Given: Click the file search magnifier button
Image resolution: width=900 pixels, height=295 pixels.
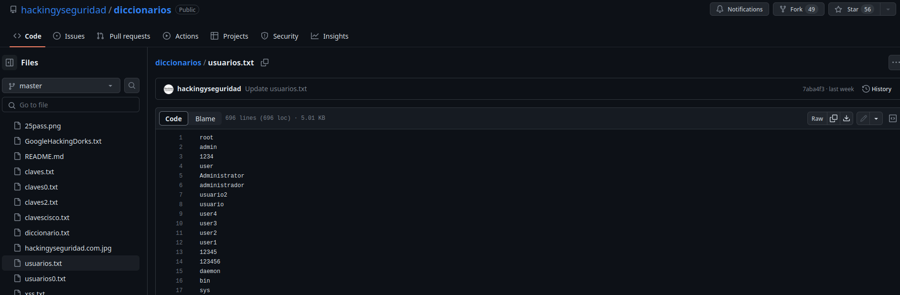Looking at the screenshot, I should coord(132,85).
